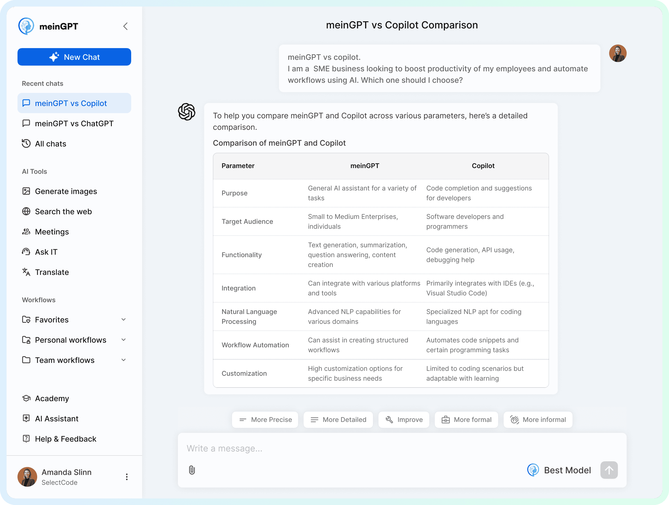Click the Natural Language Processing row label
Screen dimensions: 669x505
coord(249,317)
